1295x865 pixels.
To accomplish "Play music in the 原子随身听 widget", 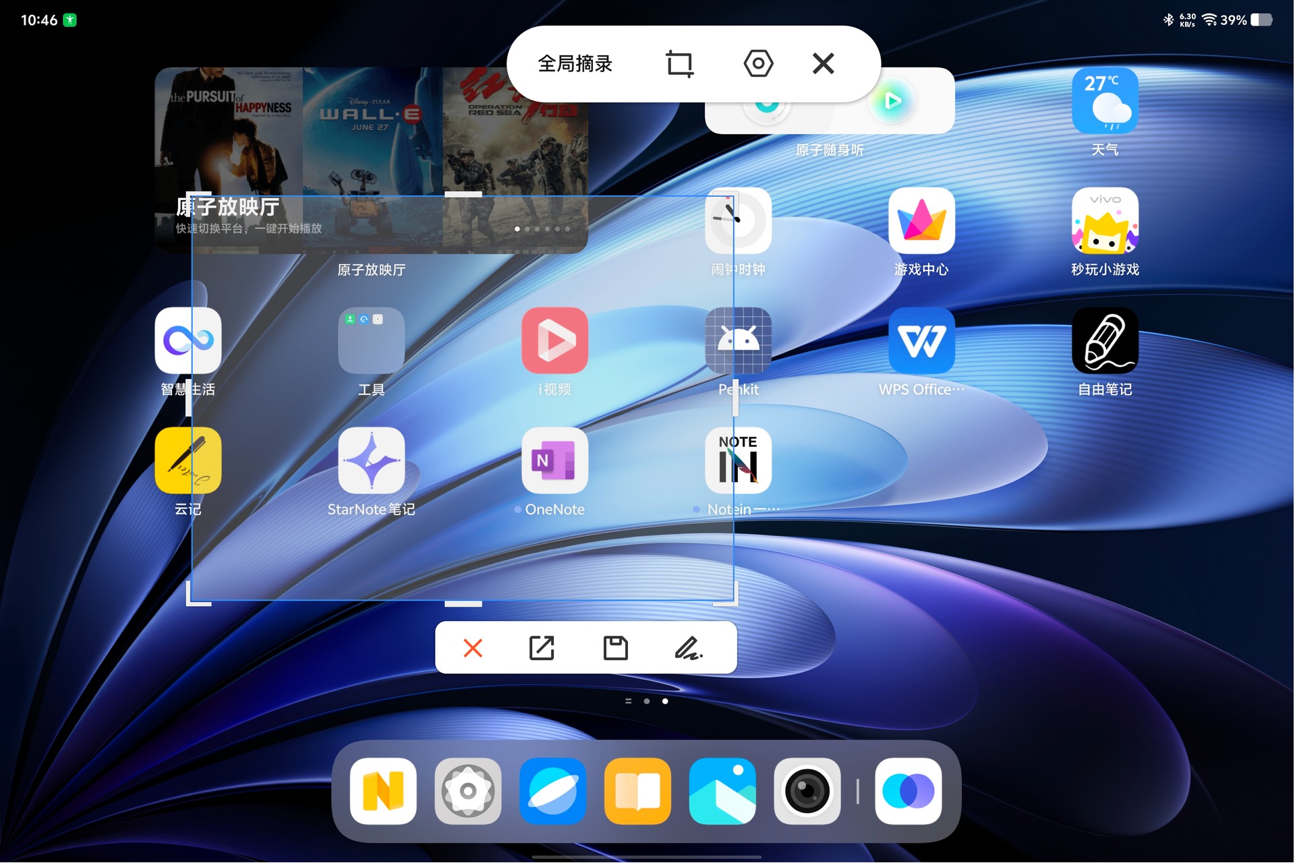I will [x=892, y=102].
